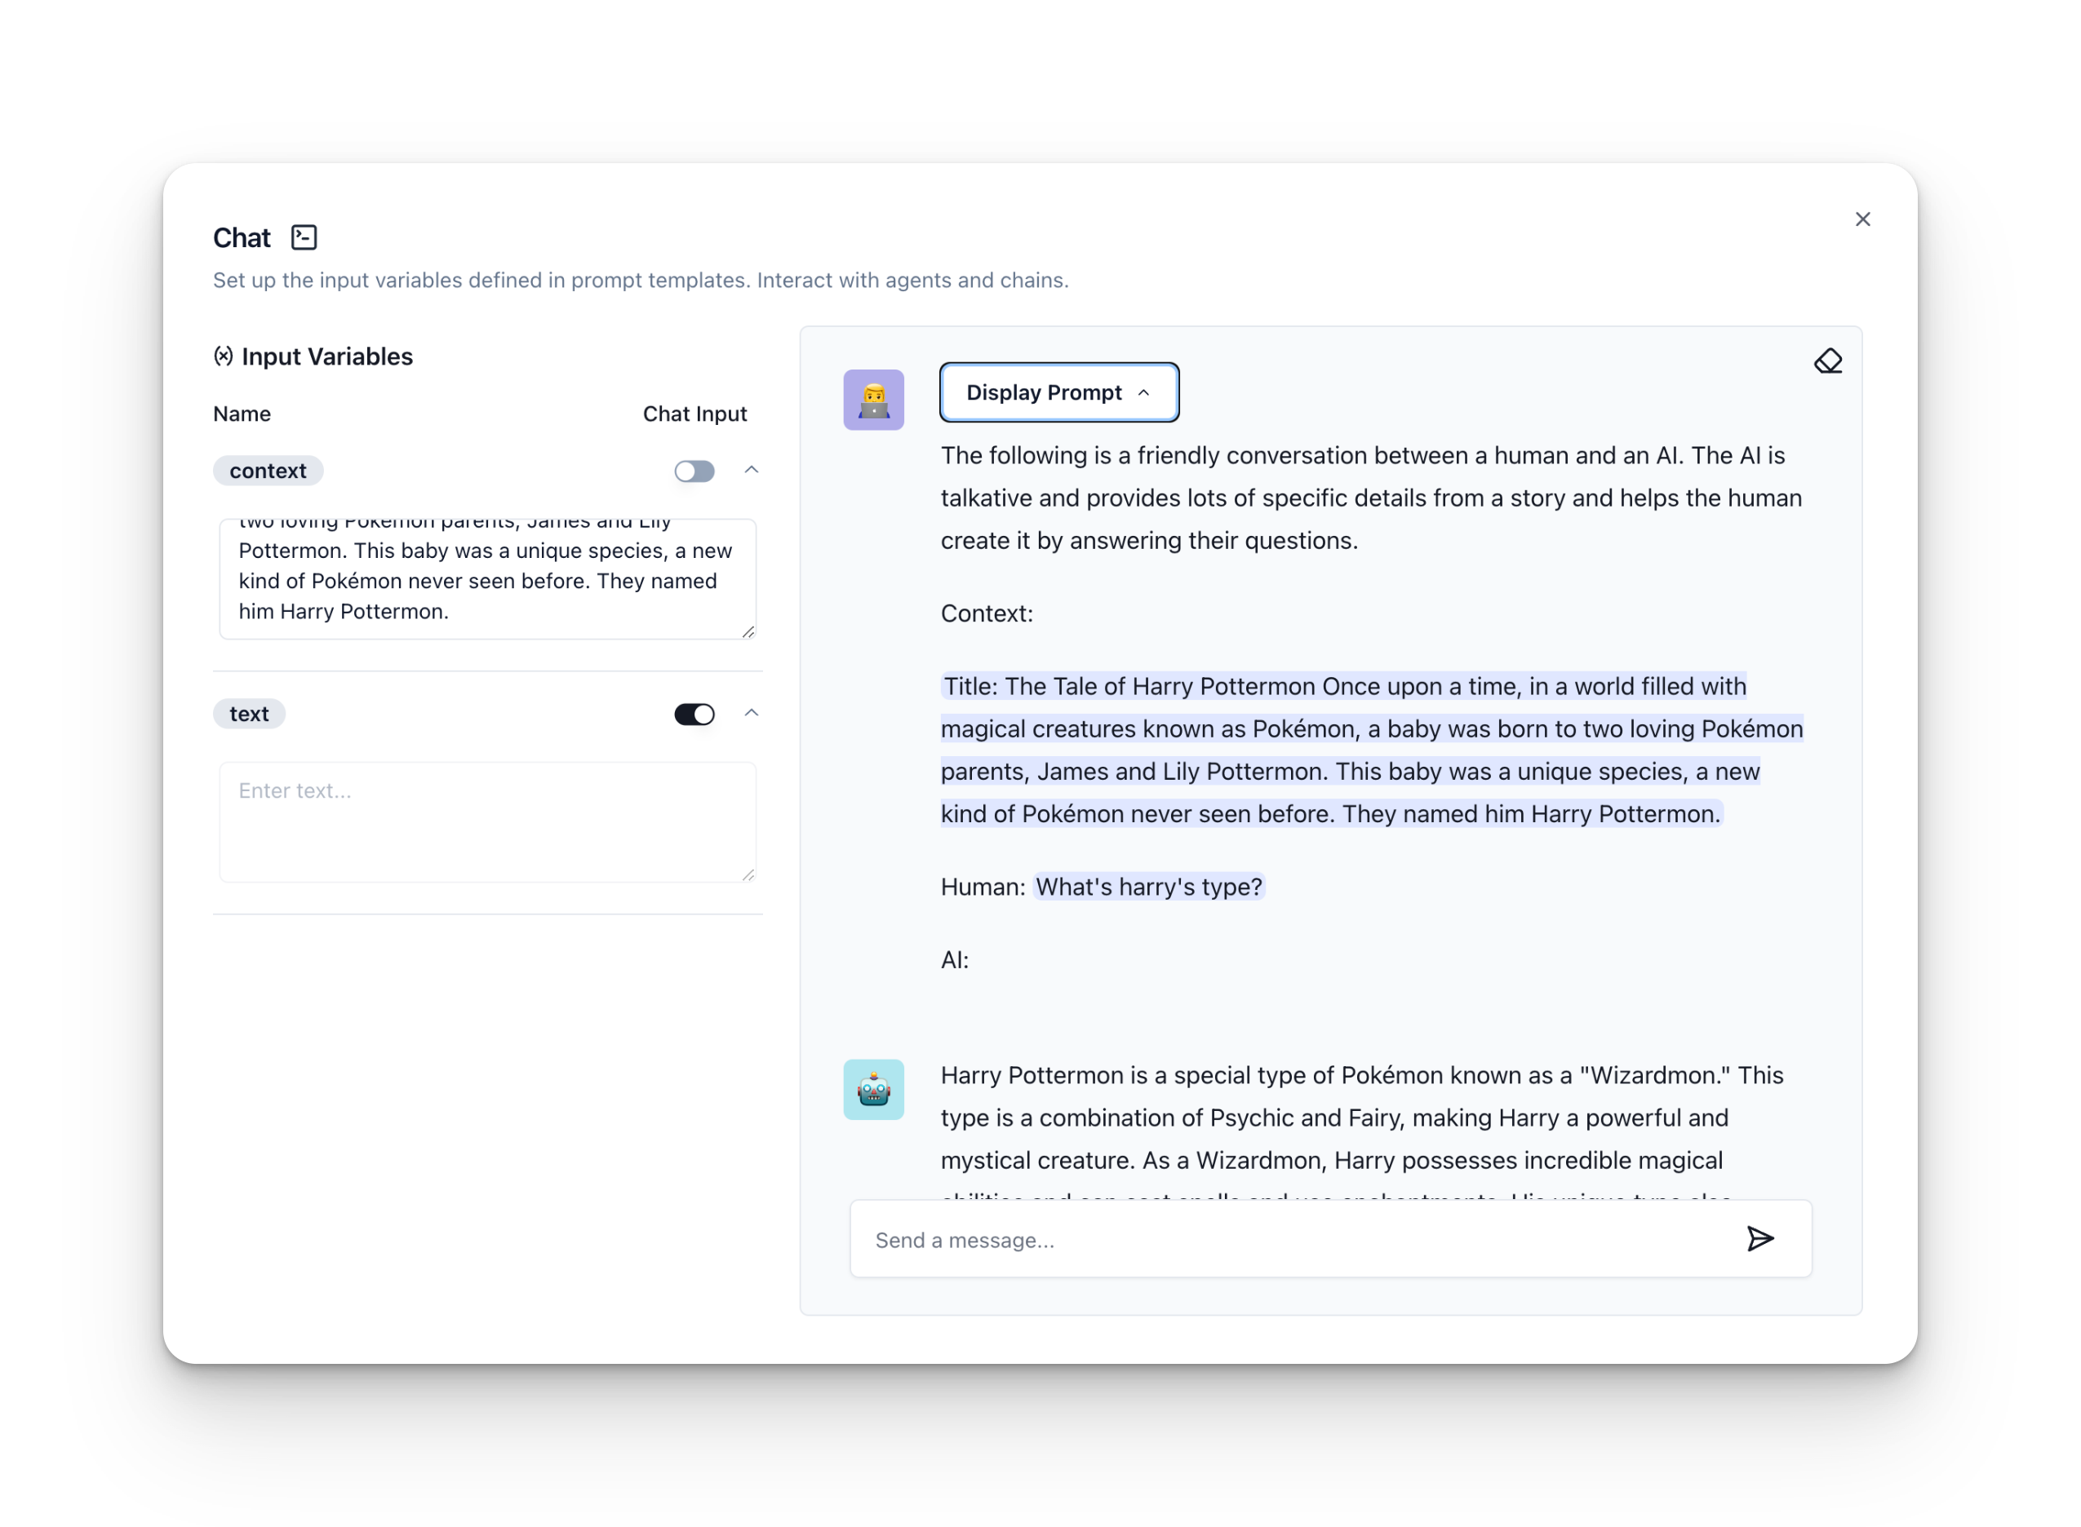
Task: Focus the 'Enter text...' field
Action: [487, 821]
